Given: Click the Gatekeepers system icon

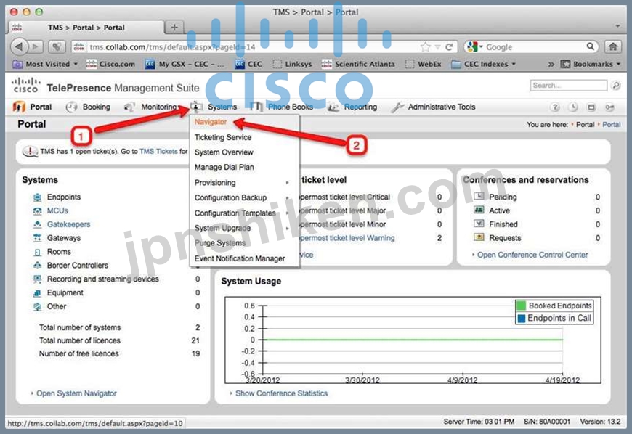Looking at the screenshot, I should point(38,225).
